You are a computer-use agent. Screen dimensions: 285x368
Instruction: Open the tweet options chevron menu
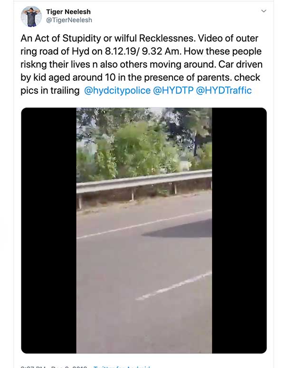(264, 11)
